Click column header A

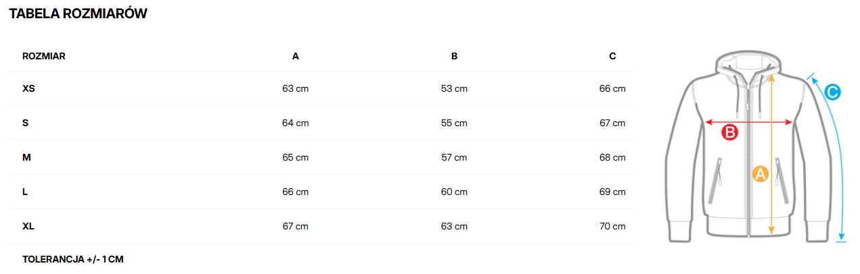[296, 56]
